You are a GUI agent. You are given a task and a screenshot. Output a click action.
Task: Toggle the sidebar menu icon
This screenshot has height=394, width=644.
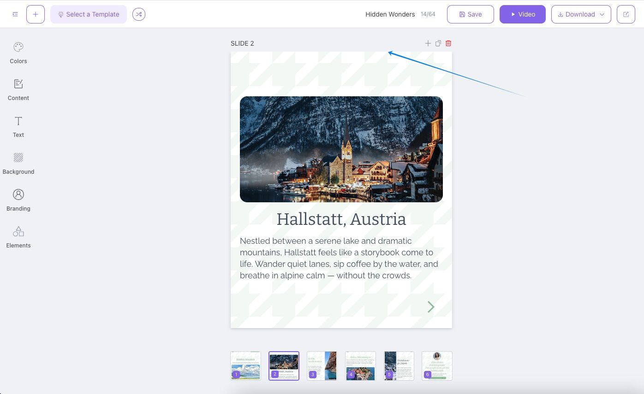(15, 14)
